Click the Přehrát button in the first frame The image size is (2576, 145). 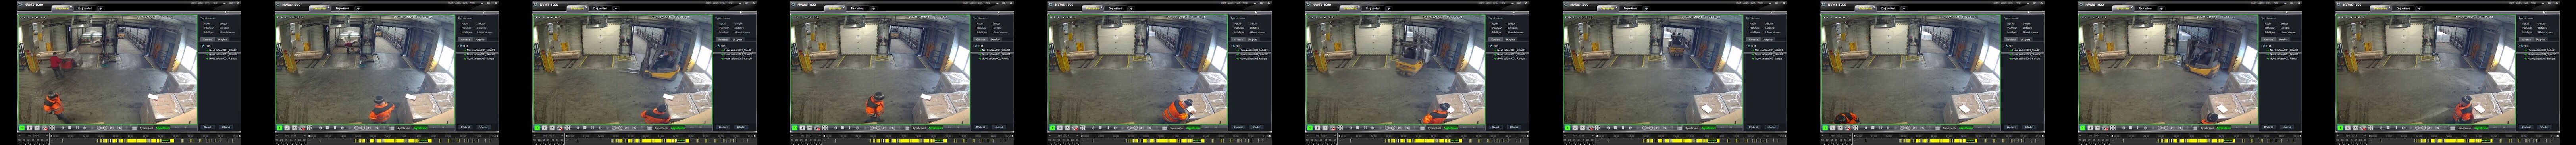[208, 127]
